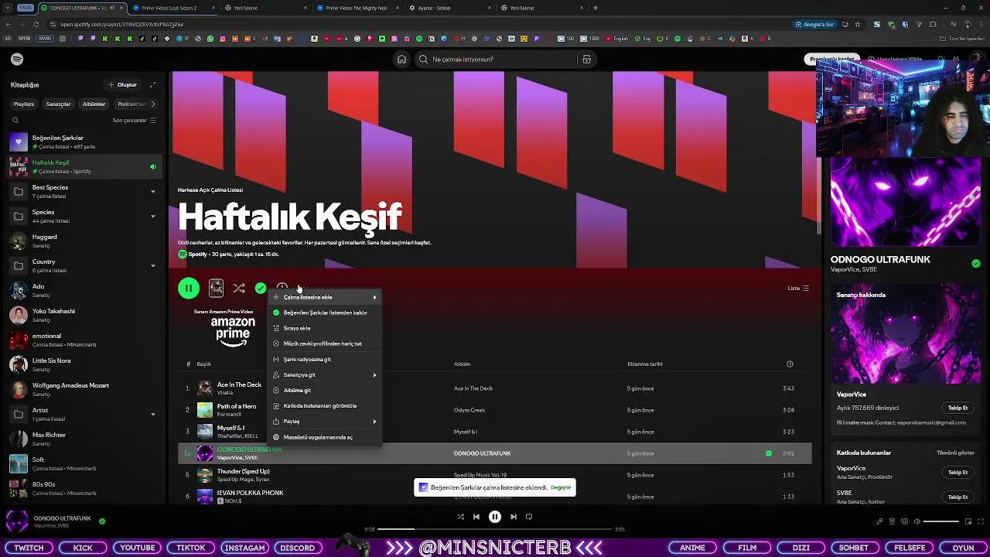Click Tümünü göster link
This screenshot has width=990, height=557.
(955, 453)
